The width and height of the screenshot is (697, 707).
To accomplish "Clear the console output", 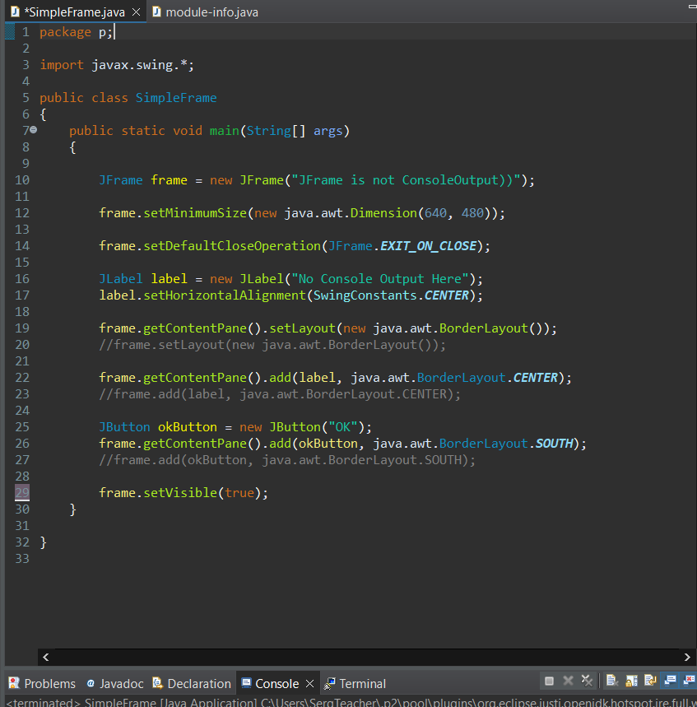I will point(611,681).
